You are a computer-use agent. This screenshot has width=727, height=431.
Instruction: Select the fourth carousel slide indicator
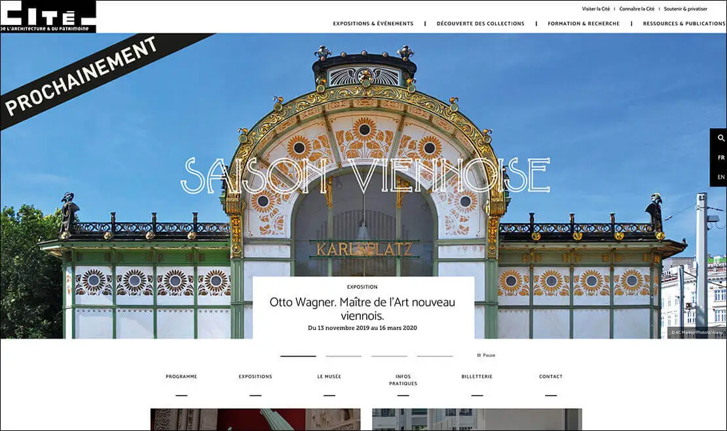click(434, 355)
